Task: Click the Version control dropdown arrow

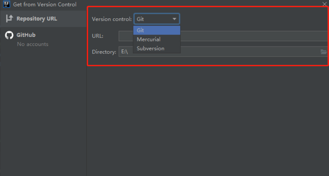Action: tap(175, 19)
